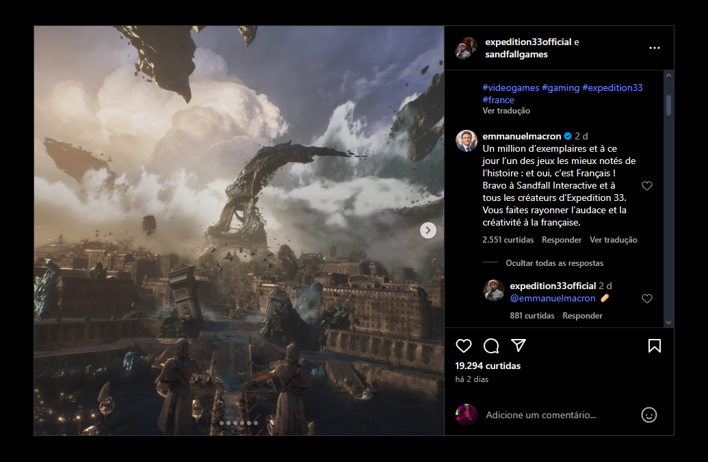Click 'Responder' under emmanuelmacron's comment
This screenshot has height=462, width=708.
coord(562,240)
